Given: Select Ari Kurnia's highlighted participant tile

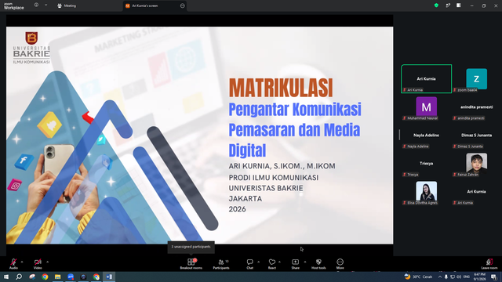Looking at the screenshot, I should (426, 78).
